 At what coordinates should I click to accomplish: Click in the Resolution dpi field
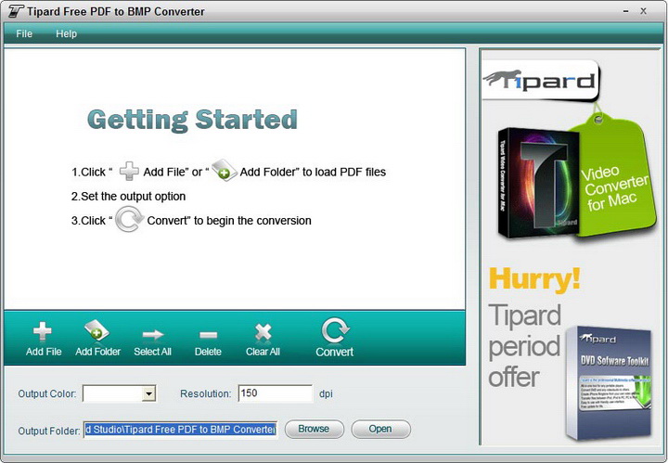pos(276,393)
